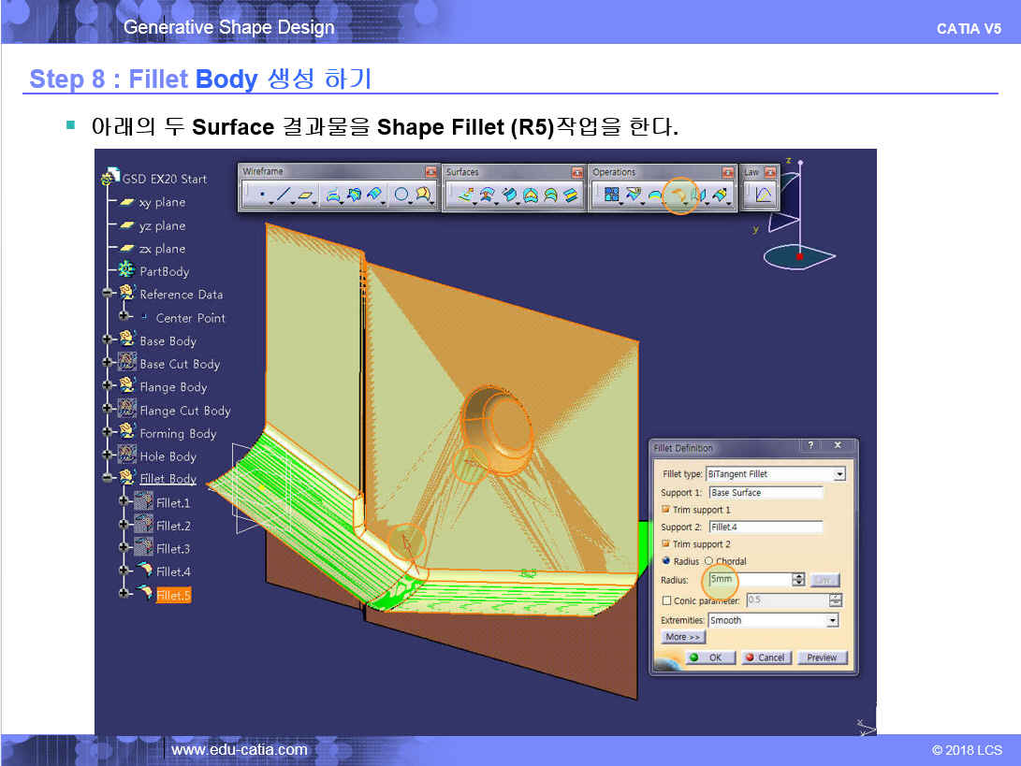The height and width of the screenshot is (766, 1021).
Task: Click the Support 1 input field
Action: (x=765, y=492)
